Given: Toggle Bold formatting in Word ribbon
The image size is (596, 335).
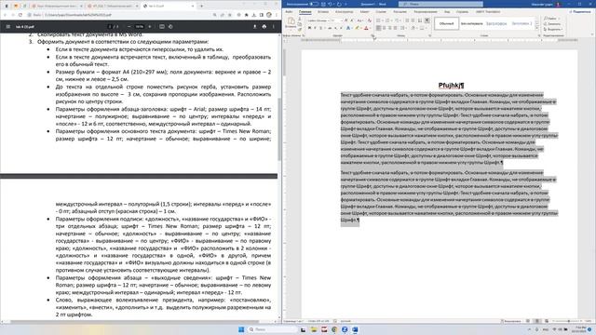Looking at the screenshot, I should click(x=309, y=28).
